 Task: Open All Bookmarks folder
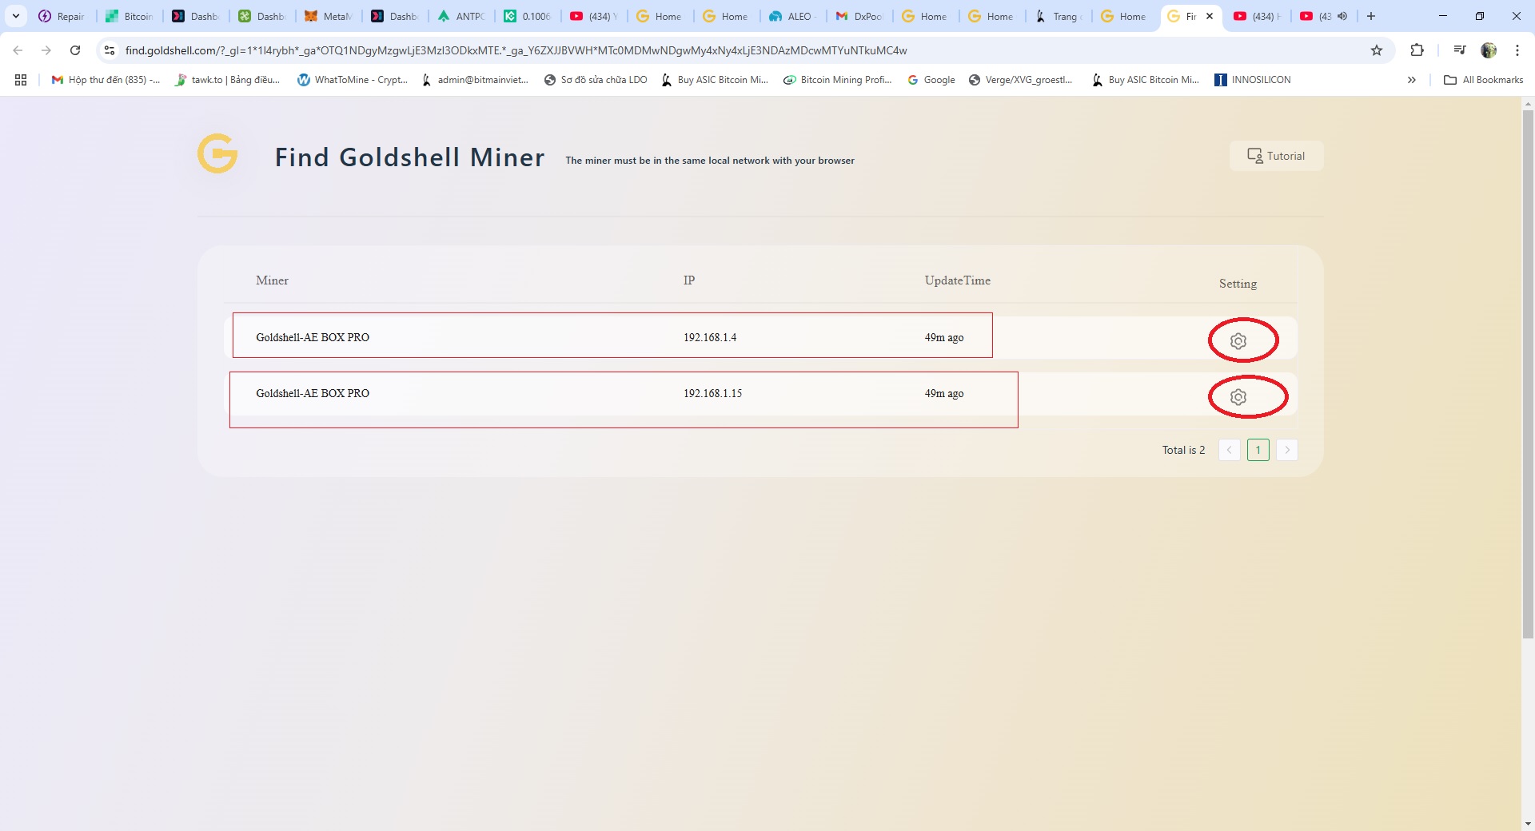coord(1484,80)
